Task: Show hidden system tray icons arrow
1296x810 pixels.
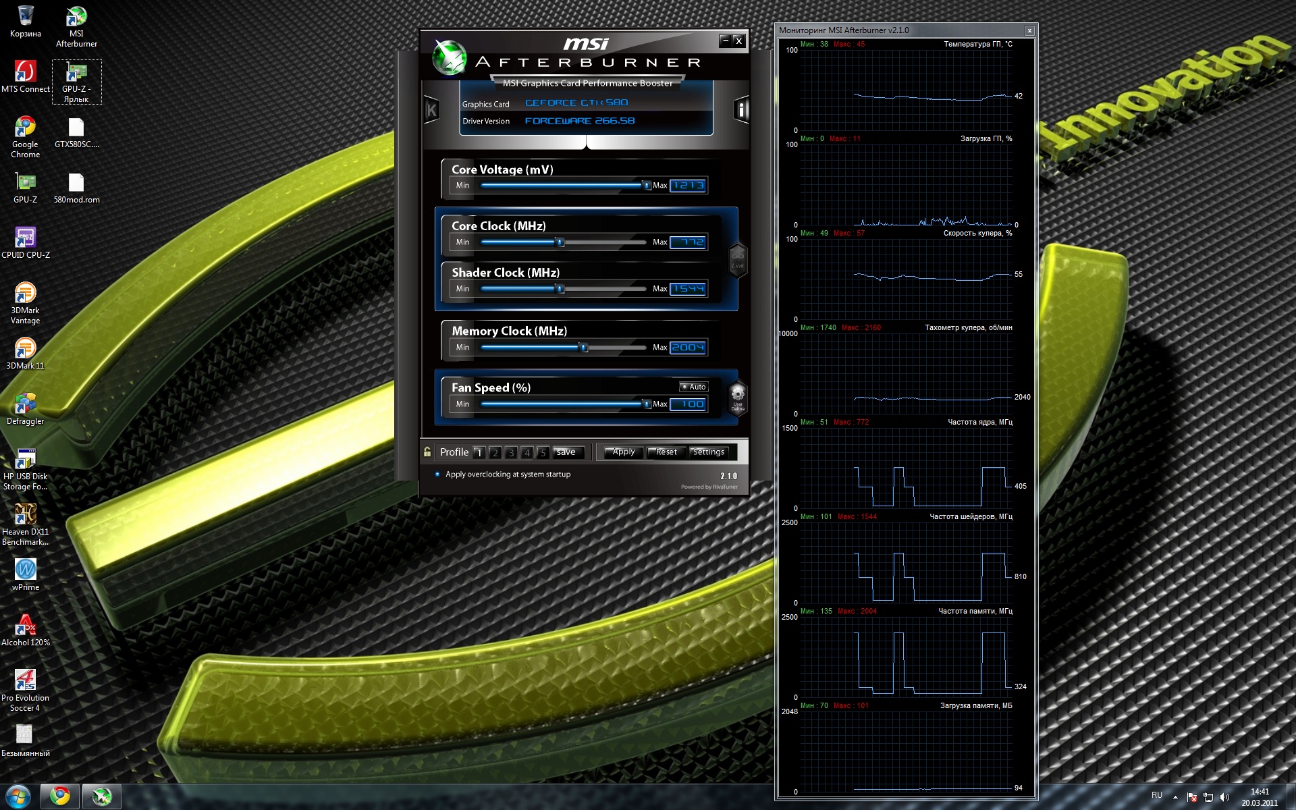Action: tap(1175, 797)
